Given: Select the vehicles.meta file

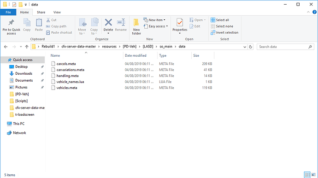Looking at the screenshot, I should click(x=67, y=88).
